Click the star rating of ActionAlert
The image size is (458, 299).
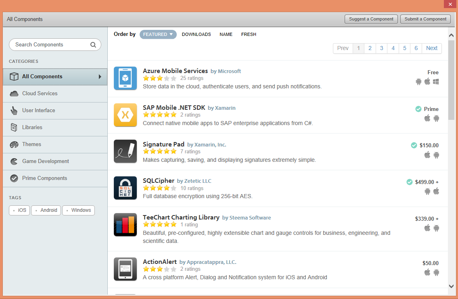pyautogui.click(x=160, y=269)
